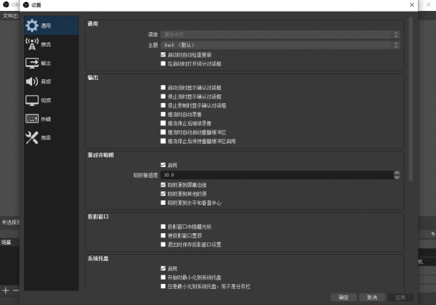Enable 推流时自动录像 checkbox
Viewport: 436px width, 305px height.
pyautogui.click(x=163, y=114)
